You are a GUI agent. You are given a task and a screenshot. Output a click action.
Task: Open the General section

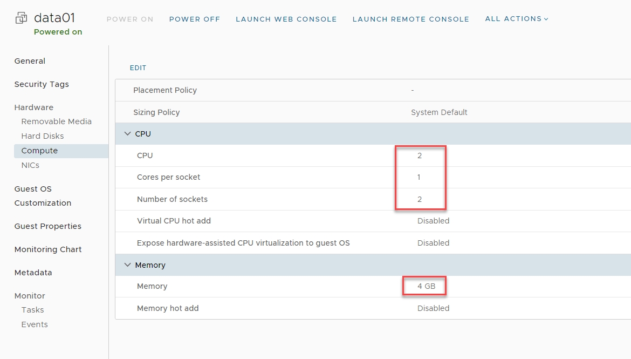(30, 61)
